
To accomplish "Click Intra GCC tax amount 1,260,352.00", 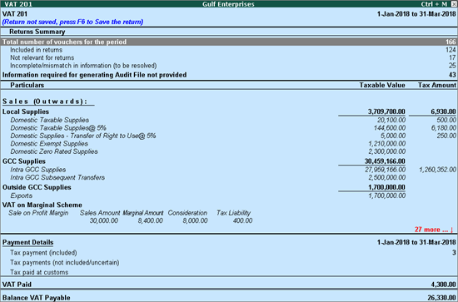I will [437, 170].
